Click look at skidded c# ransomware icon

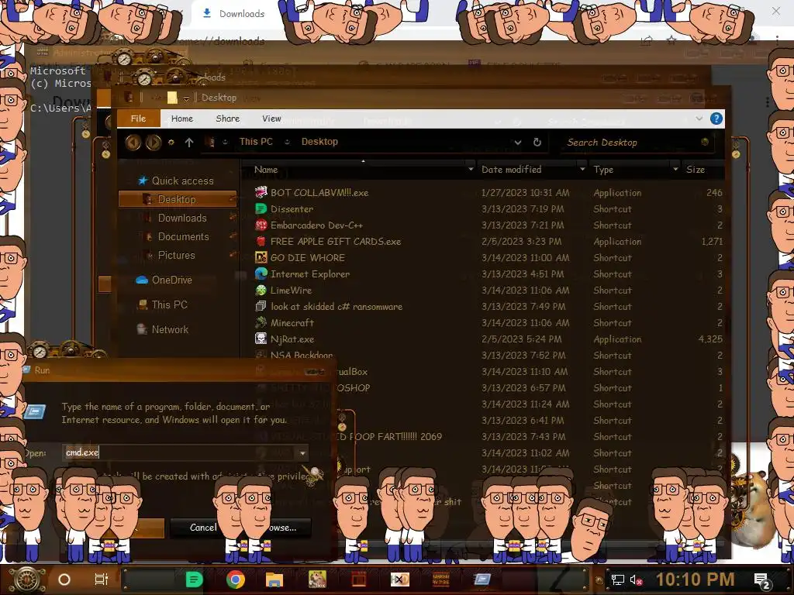click(261, 306)
